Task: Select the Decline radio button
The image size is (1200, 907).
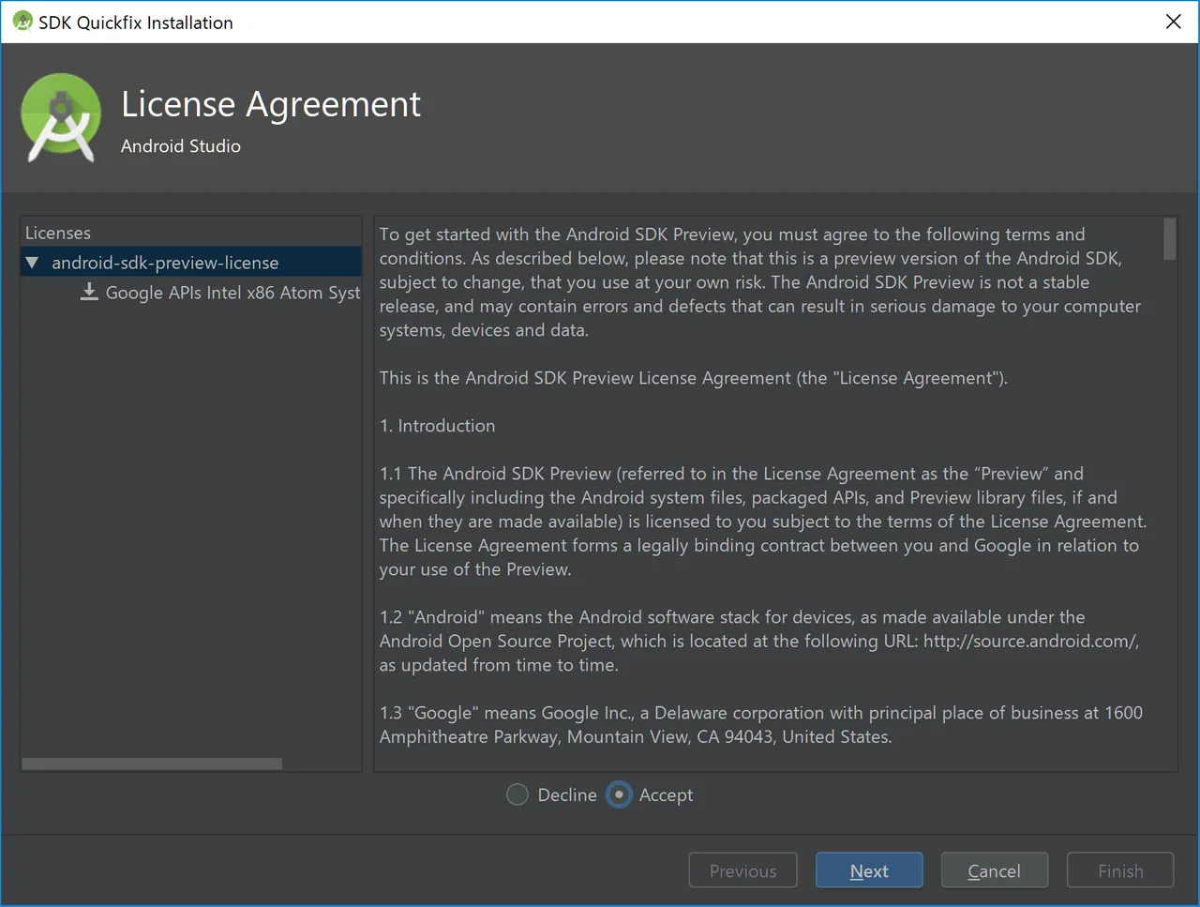Action: [517, 794]
